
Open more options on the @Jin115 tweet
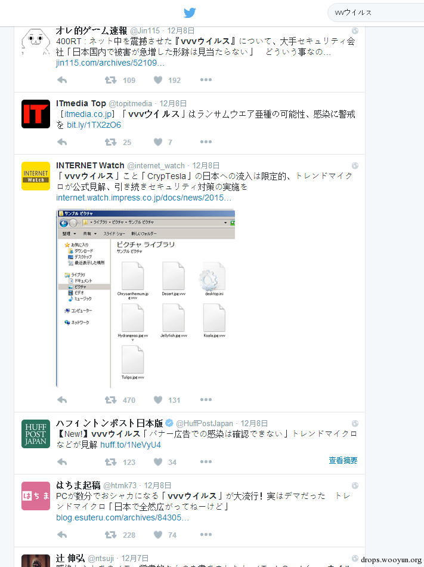coord(206,79)
